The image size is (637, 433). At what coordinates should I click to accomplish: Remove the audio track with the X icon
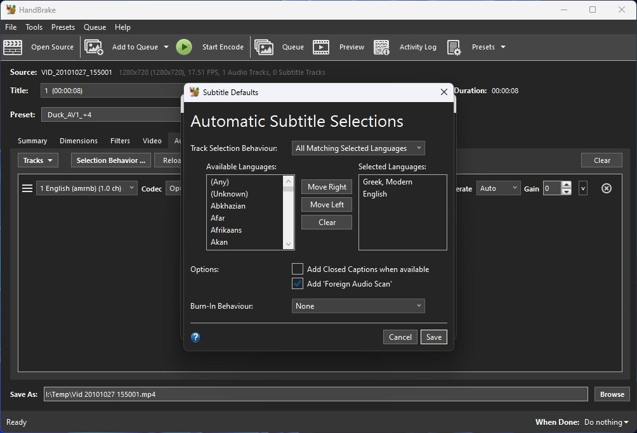[606, 188]
